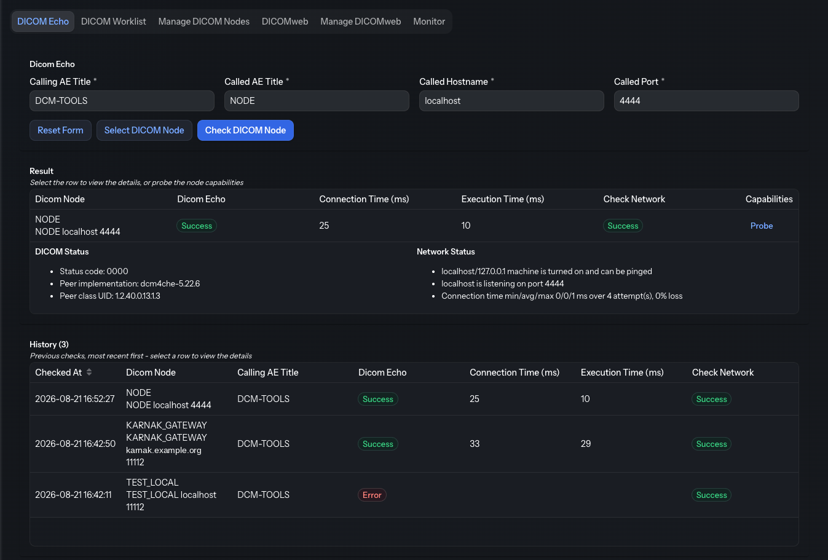Select the Peer class UID line
828x560 pixels.
(x=110, y=296)
